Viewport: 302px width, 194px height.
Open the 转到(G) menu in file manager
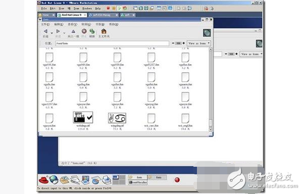tap(86, 24)
